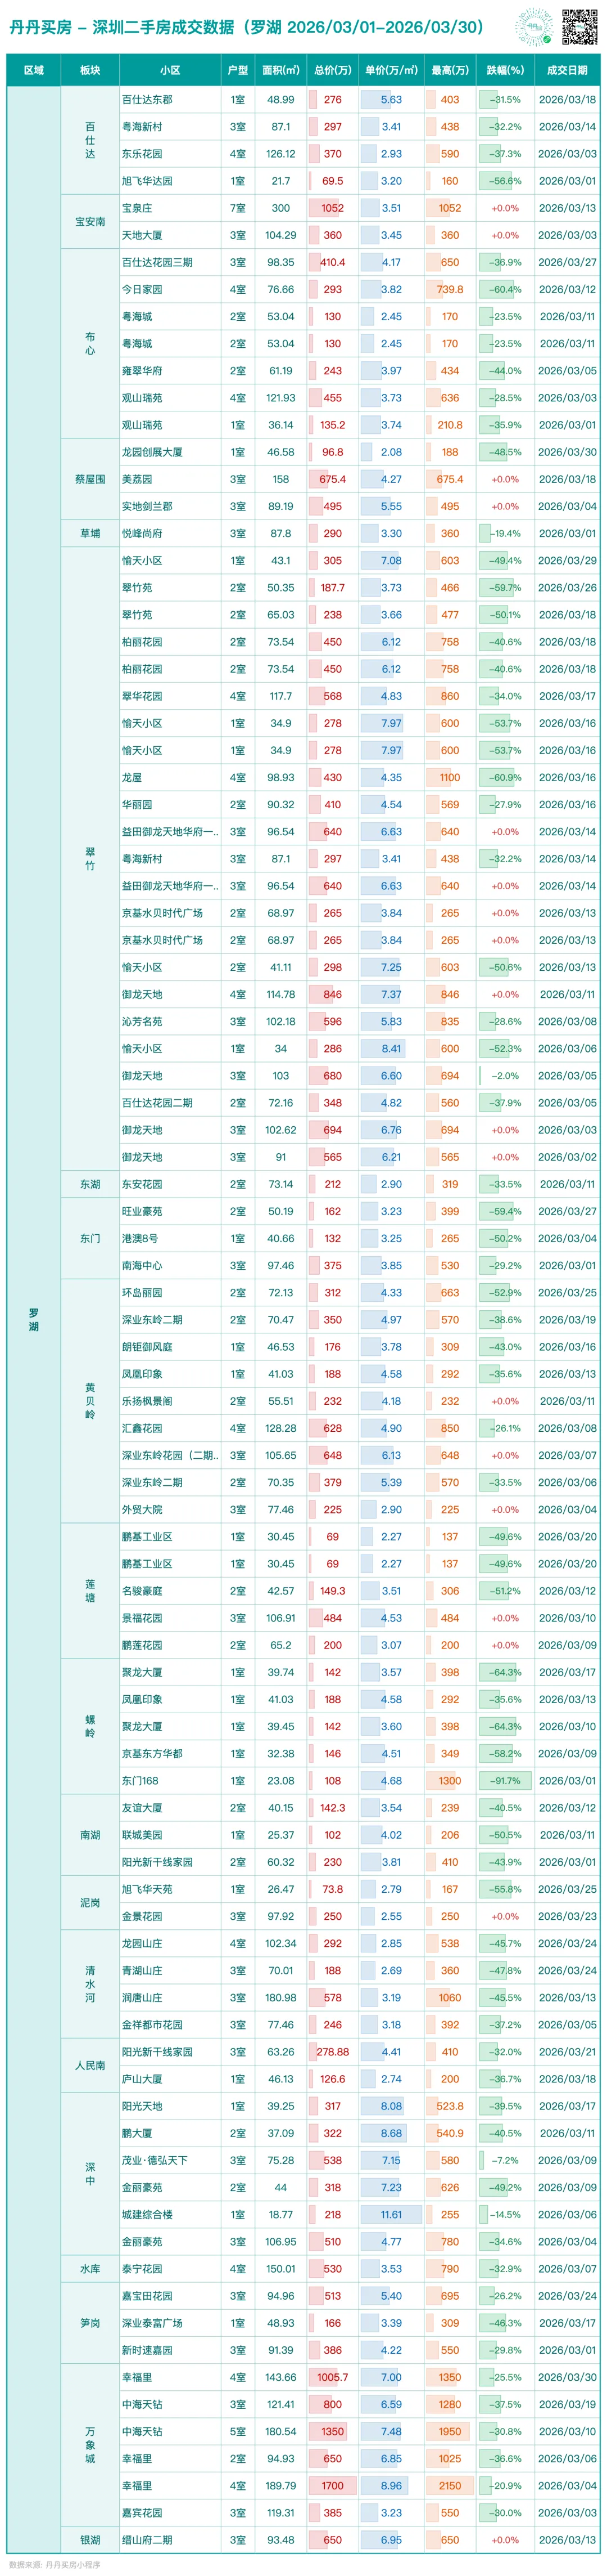The width and height of the screenshot is (607, 2576).
Task: Click the data source footer 丹丹买房小程序
Action: tap(55, 2565)
